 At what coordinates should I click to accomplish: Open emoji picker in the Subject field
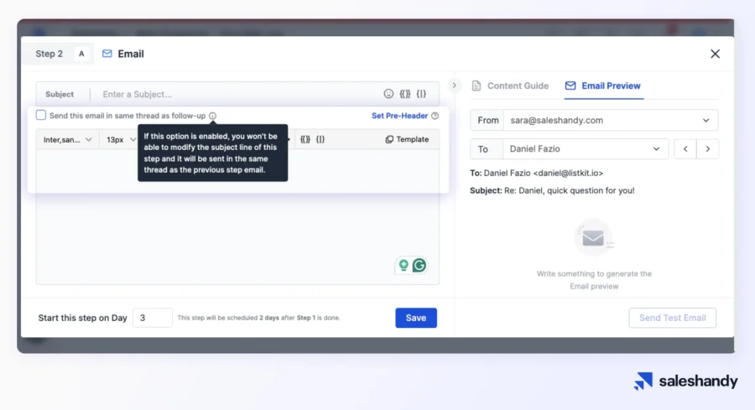point(388,94)
